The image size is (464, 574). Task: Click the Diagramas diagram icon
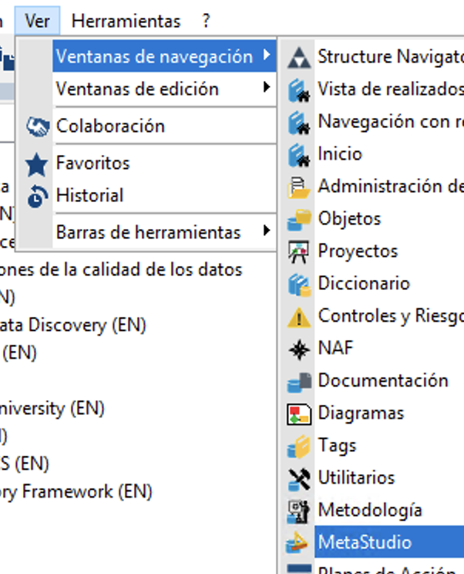pos(299,414)
